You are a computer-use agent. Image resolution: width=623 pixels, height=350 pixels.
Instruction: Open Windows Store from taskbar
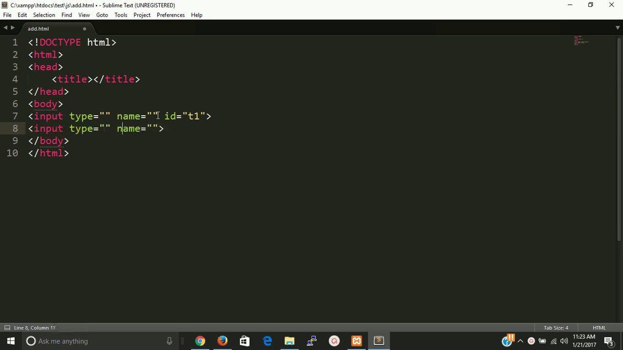coord(245,341)
